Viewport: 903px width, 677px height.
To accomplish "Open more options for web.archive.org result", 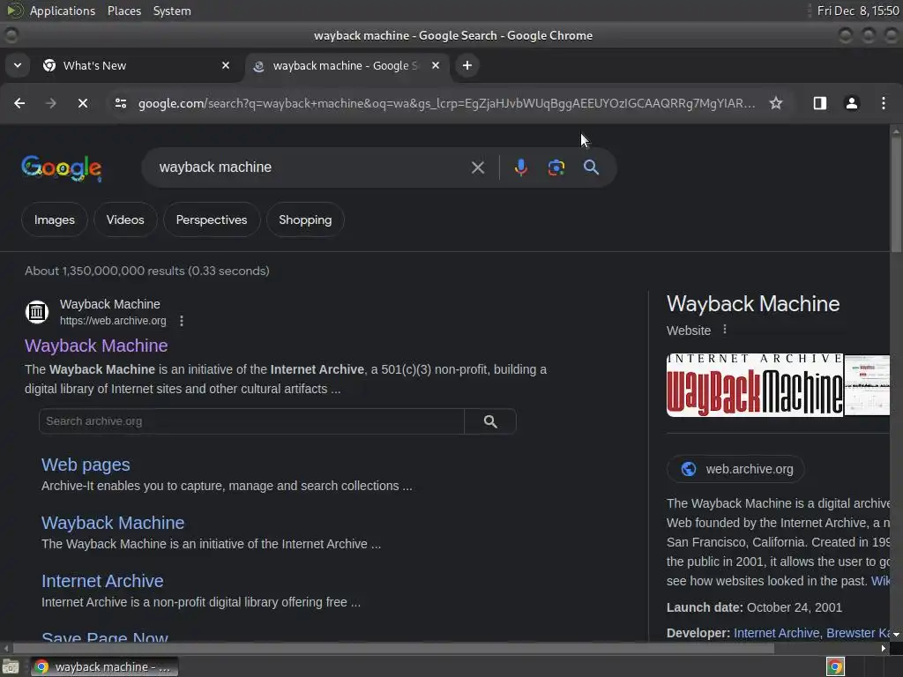I will point(182,321).
